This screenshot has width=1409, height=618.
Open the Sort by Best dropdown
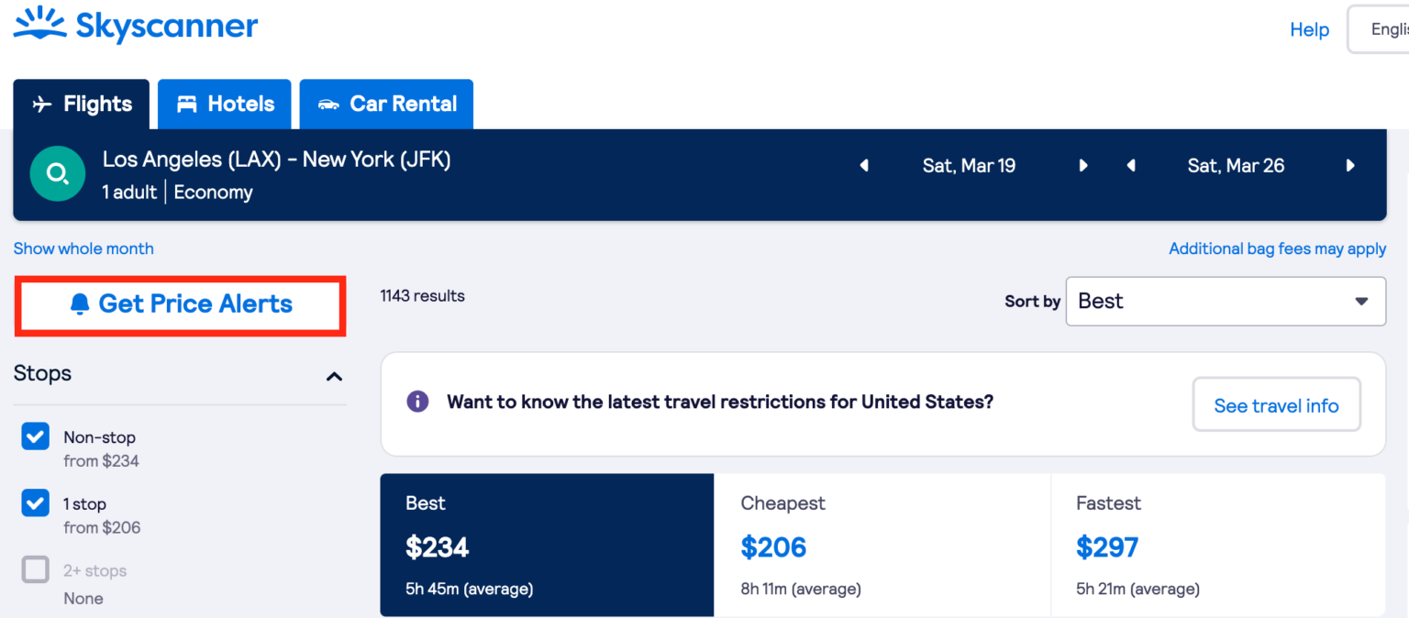click(x=1226, y=301)
